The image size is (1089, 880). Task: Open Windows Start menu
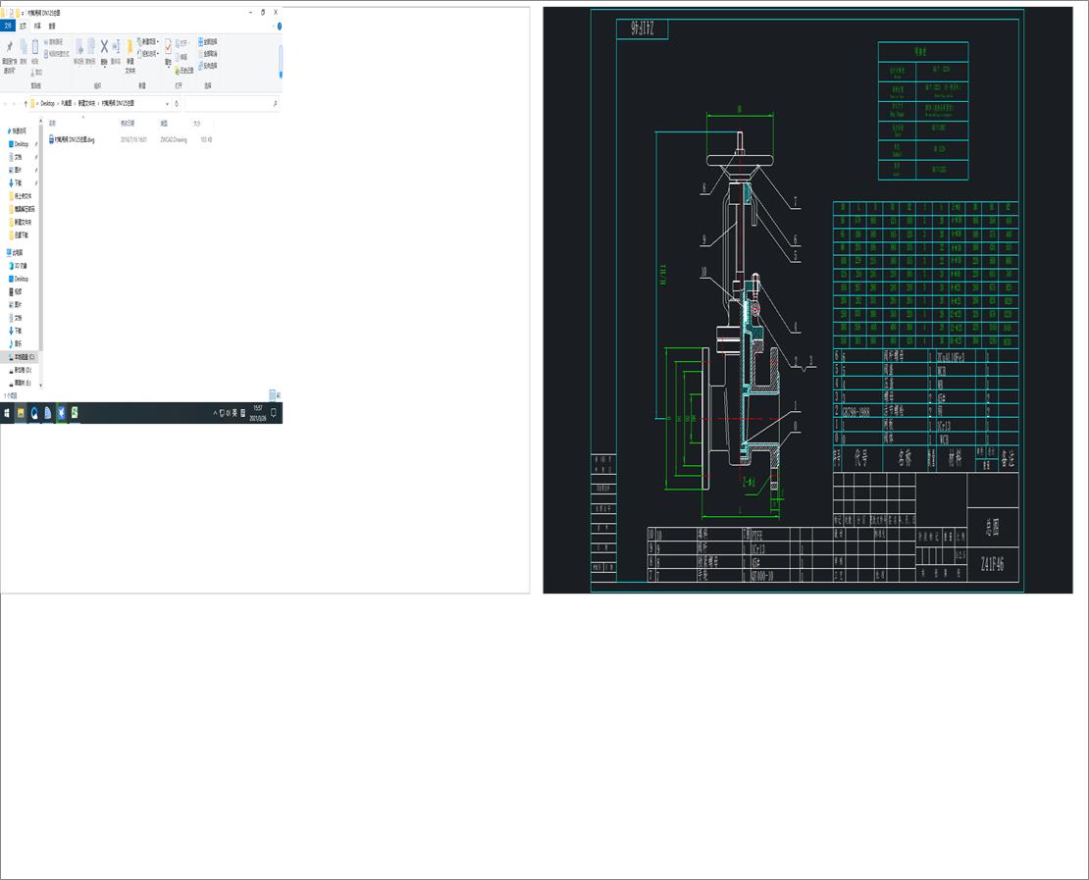coord(7,413)
